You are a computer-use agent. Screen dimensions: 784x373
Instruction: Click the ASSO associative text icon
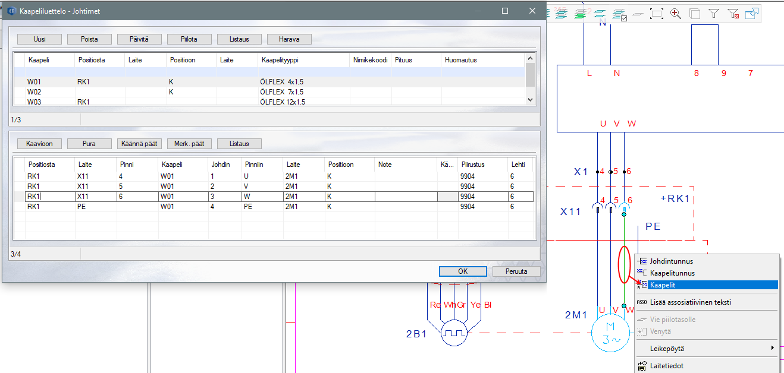click(642, 302)
